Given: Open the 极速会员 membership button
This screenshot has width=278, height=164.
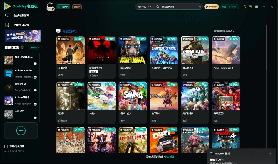Looking at the screenshot, I should [x=212, y=7].
